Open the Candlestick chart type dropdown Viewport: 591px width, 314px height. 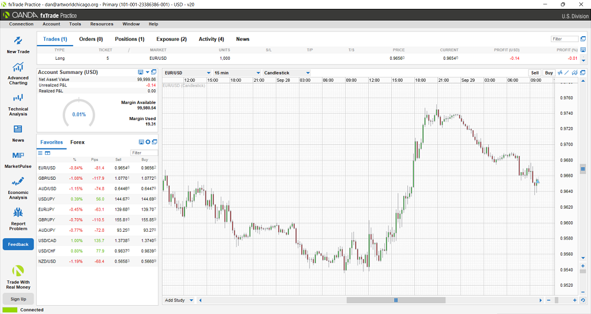pos(287,73)
